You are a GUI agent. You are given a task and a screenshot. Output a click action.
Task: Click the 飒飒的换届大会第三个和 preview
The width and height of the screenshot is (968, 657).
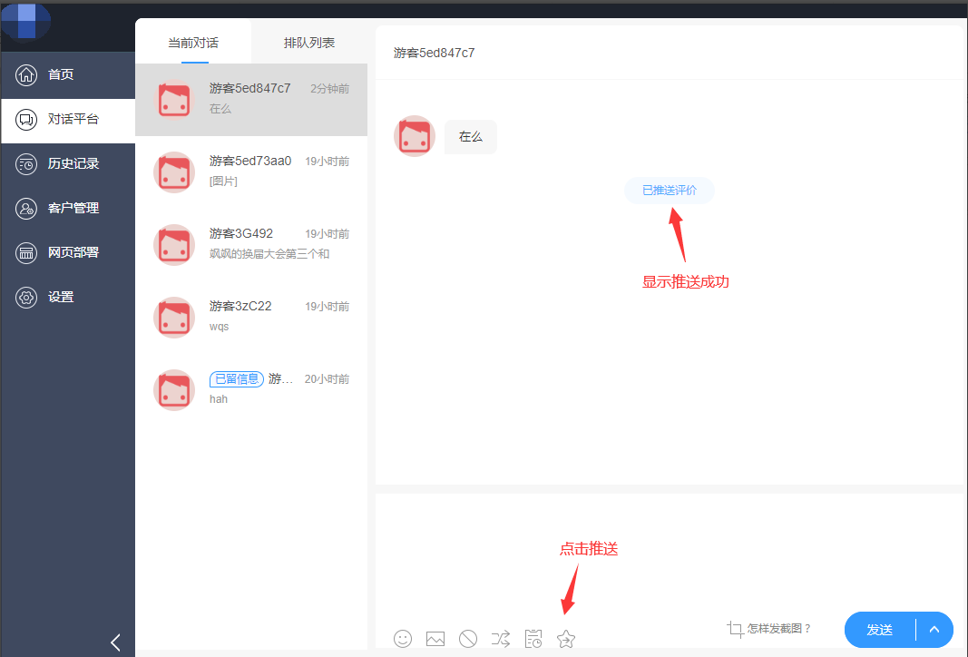pyautogui.click(x=269, y=254)
